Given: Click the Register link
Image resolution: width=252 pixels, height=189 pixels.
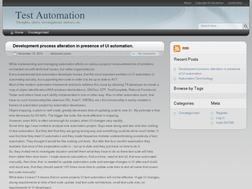Looking at the screenshot, I should [222, 113].
